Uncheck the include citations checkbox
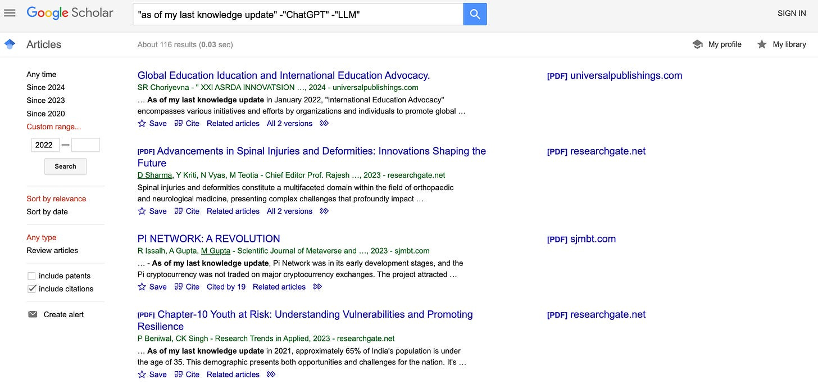The height and width of the screenshot is (388, 818). point(31,289)
